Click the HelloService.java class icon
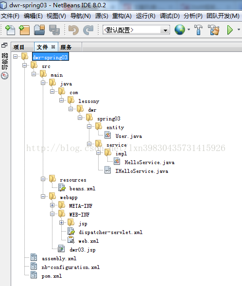 click(x=117, y=161)
